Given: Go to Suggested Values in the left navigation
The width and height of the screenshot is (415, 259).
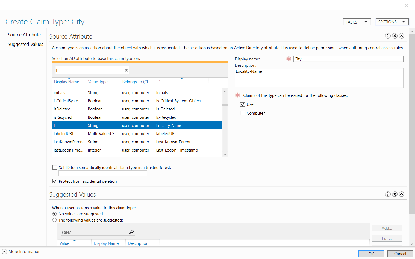Looking at the screenshot, I should 25,44.
